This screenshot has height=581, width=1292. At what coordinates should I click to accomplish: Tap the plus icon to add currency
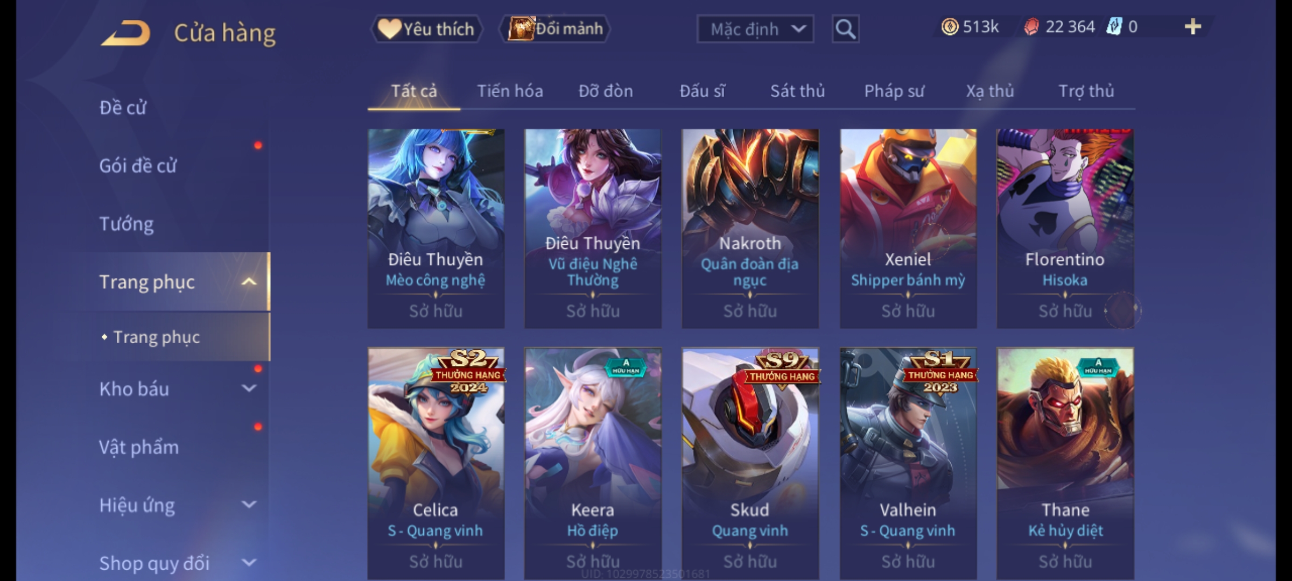click(1193, 27)
